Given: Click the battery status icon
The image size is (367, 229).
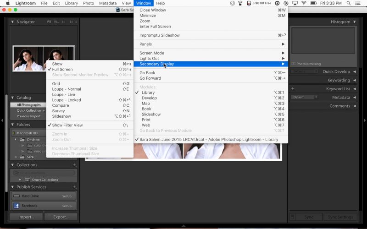Looking at the screenshot, I should [313, 3].
